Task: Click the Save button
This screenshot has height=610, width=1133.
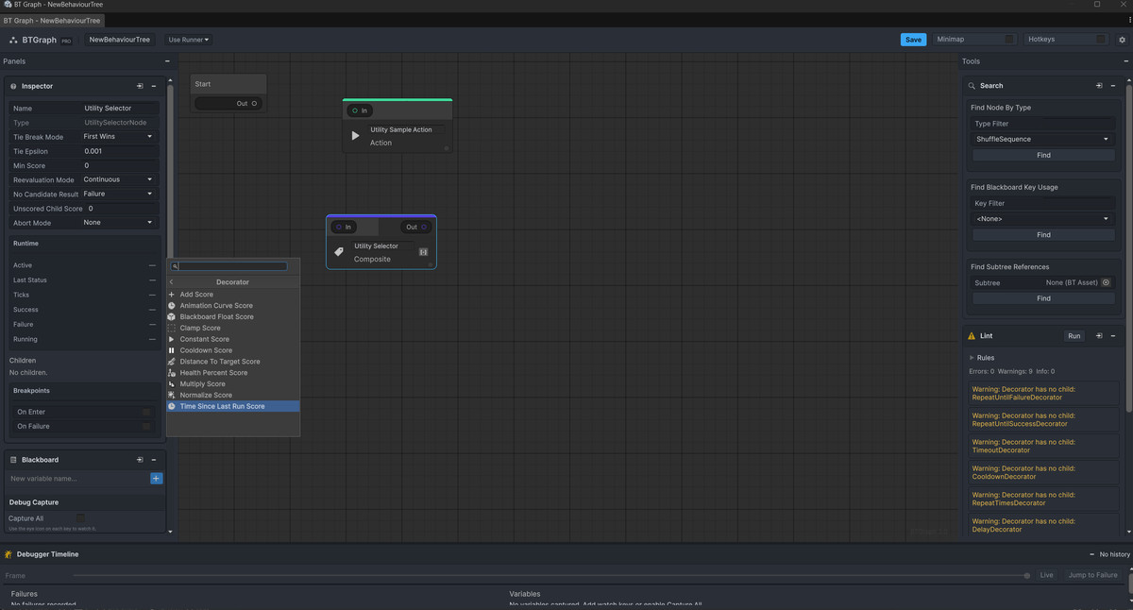Action: [x=913, y=40]
